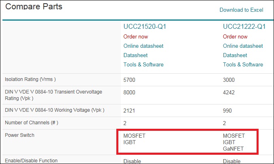Click the 5700 isolation rating value

pyautogui.click(x=129, y=80)
